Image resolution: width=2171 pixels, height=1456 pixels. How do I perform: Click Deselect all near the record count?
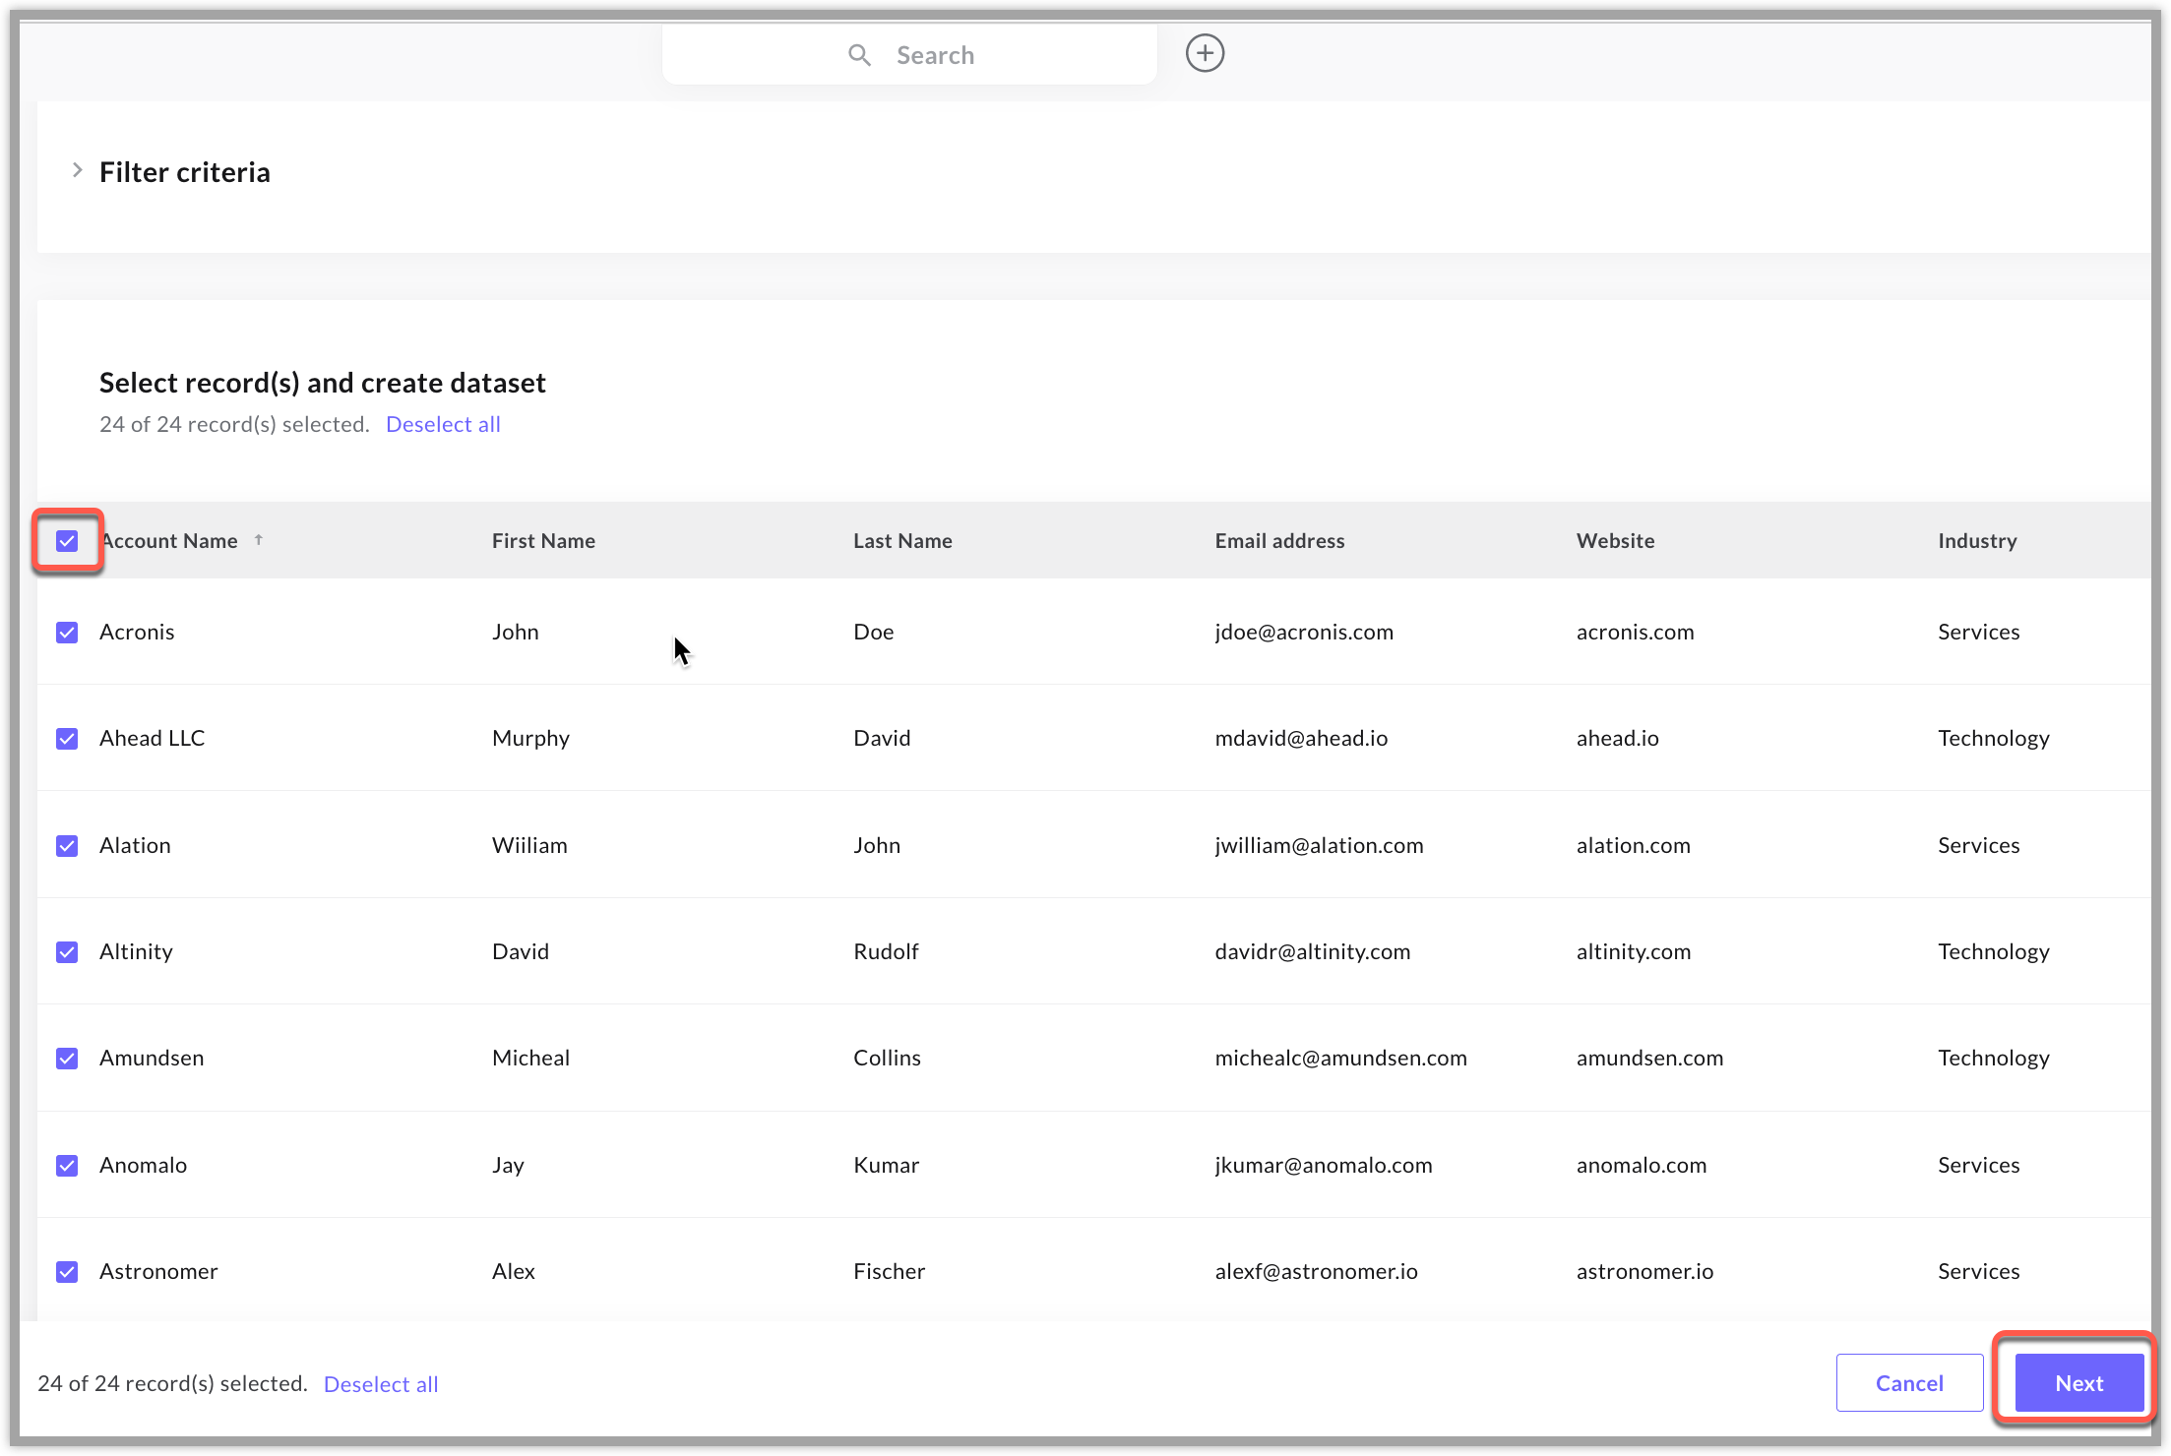(443, 423)
